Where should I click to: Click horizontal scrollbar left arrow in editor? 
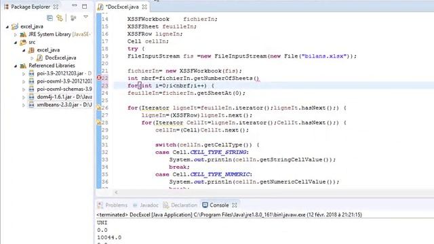[x=116, y=192]
